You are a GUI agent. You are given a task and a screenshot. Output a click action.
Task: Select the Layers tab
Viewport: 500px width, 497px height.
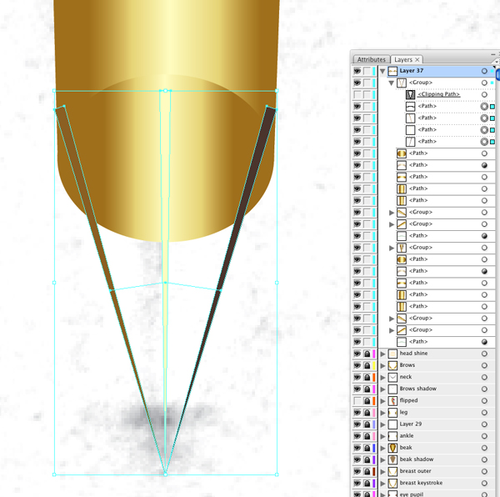pos(403,60)
